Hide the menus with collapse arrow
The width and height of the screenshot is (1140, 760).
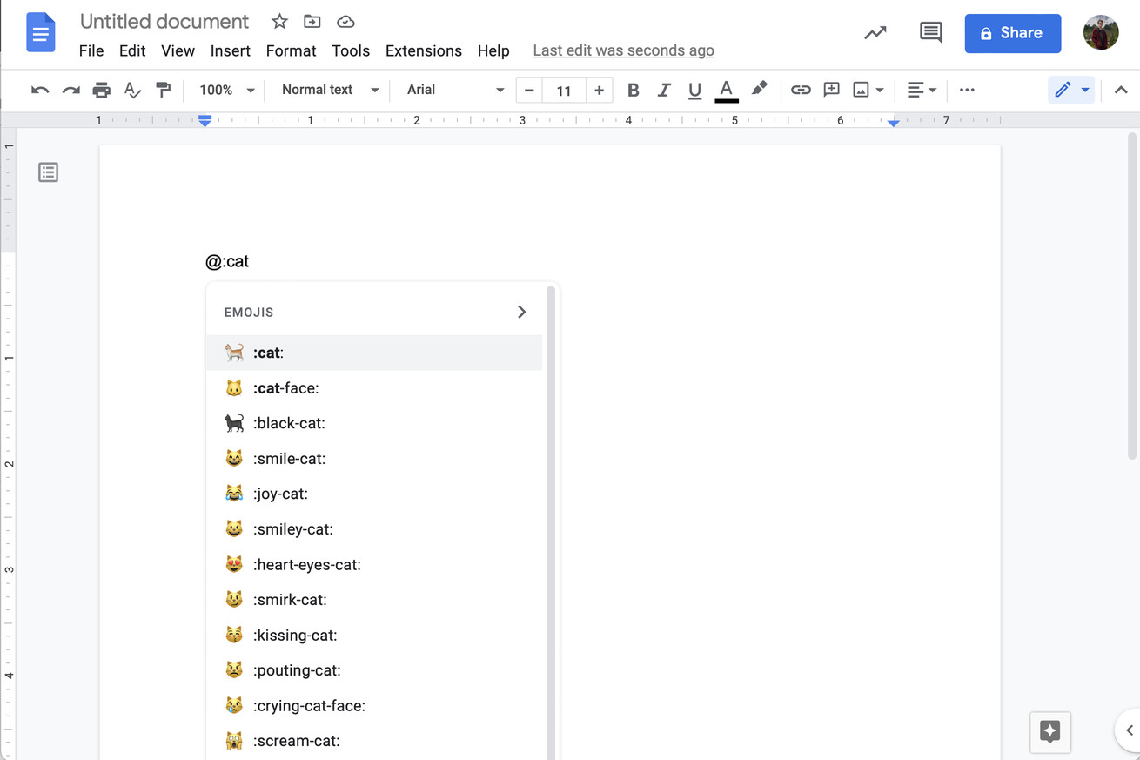1121,90
